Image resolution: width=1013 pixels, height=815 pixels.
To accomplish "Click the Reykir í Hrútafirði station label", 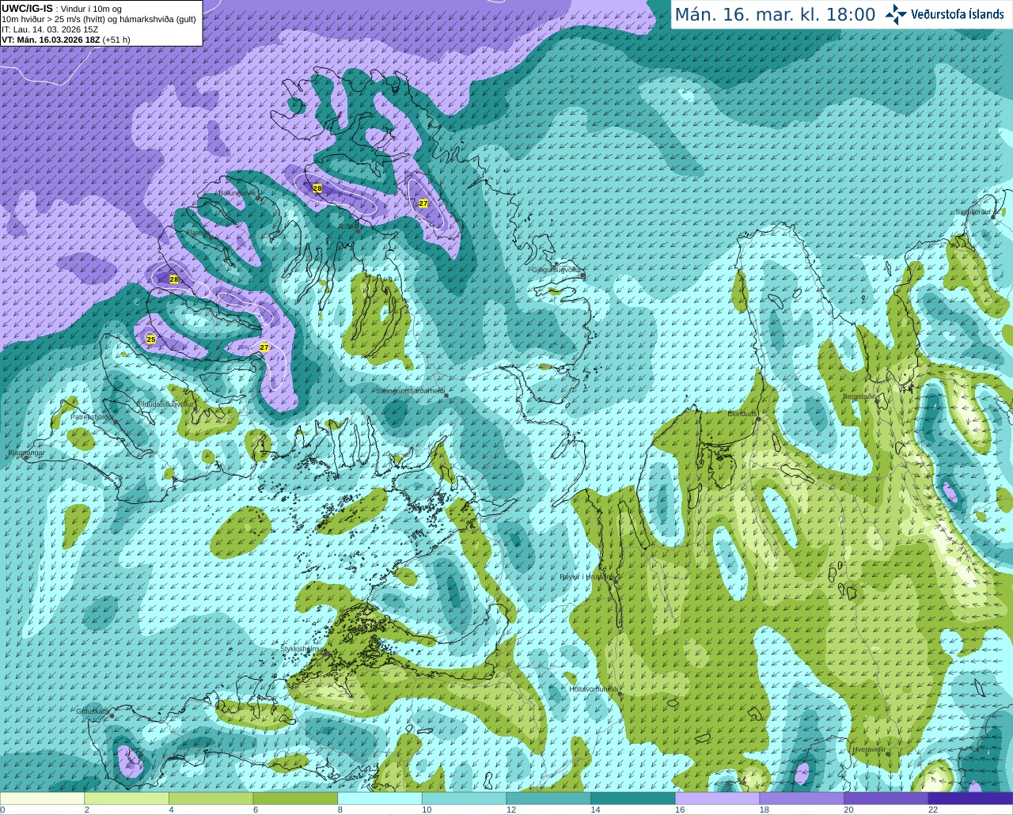I will [586, 577].
